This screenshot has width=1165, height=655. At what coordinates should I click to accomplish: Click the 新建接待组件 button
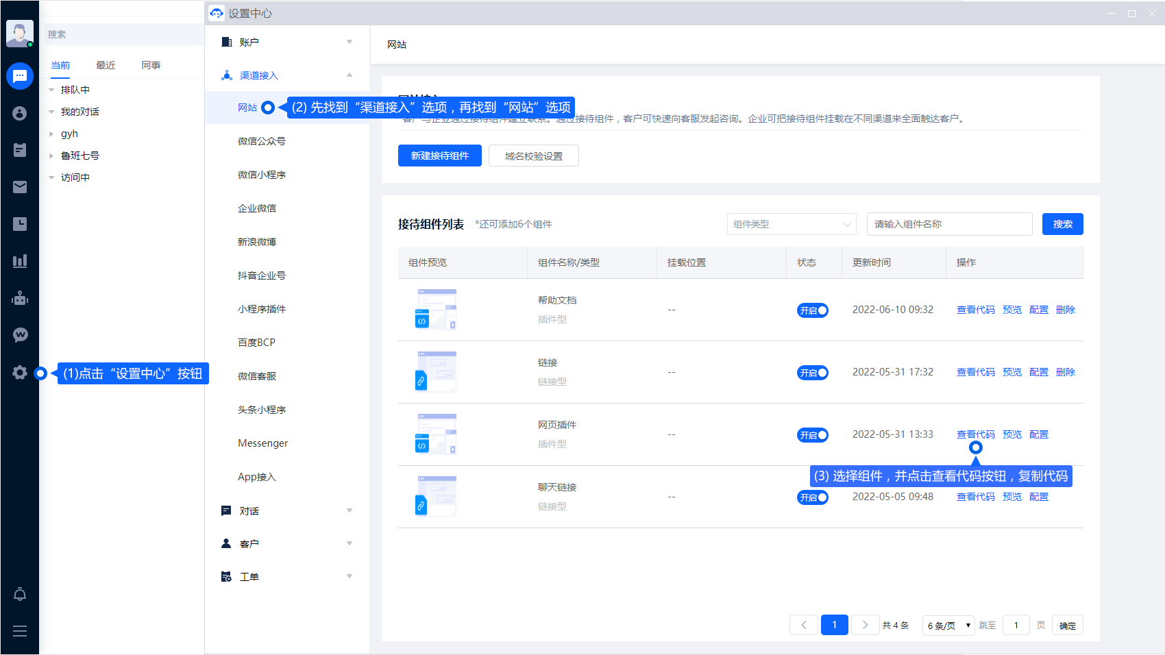click(x=439, y=156)
